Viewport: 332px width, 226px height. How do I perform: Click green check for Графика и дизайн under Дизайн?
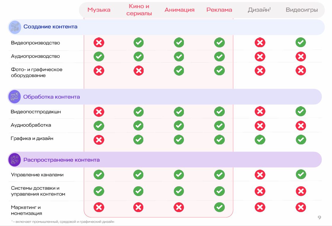click(260, 139)
